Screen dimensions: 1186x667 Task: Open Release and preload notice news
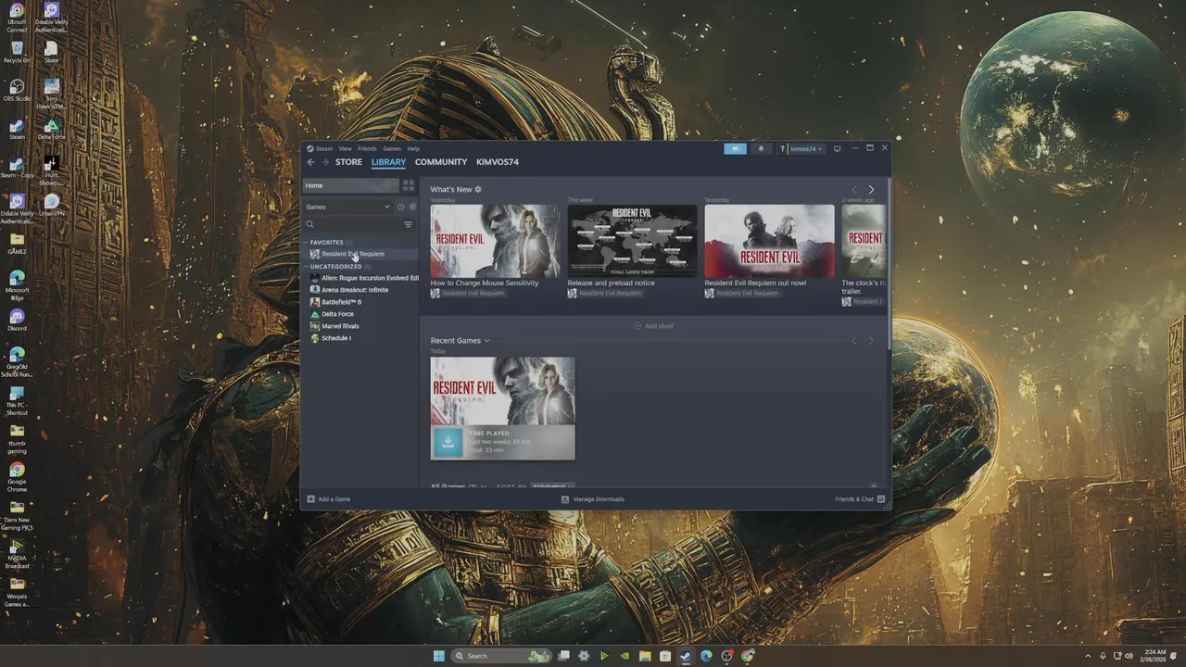coord(632,241)
